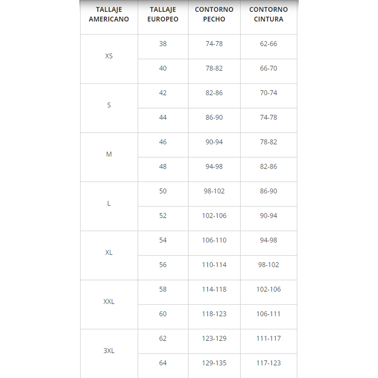The width and height of the screenshot is (378, 378).
Task: Select European size 52 cell
Action: point(163,216)
